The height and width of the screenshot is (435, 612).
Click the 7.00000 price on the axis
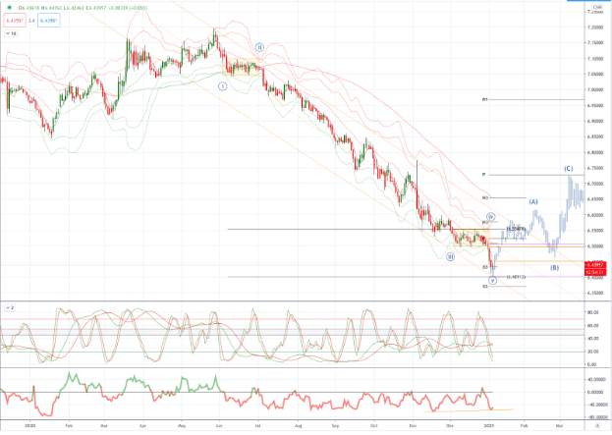click(x=595, y=89)
